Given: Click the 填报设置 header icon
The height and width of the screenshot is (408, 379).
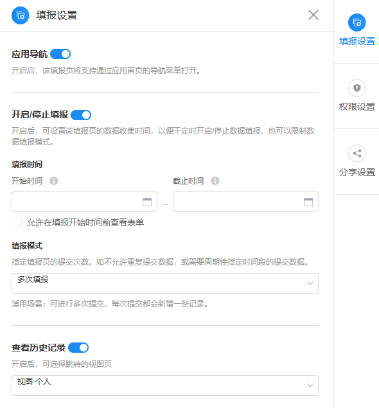Looking at the screenshot, I should 21,15.
